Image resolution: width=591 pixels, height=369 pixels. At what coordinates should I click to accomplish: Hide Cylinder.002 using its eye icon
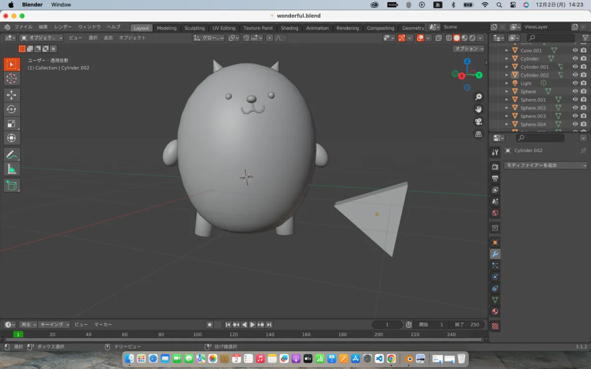click(x=575, y=75)
